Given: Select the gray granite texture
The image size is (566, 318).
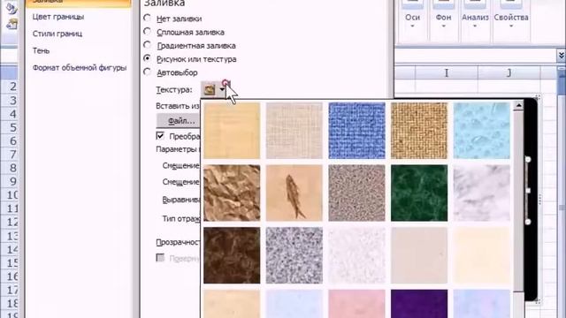Looking at the screenshot, I should click(x=294, y=255).
